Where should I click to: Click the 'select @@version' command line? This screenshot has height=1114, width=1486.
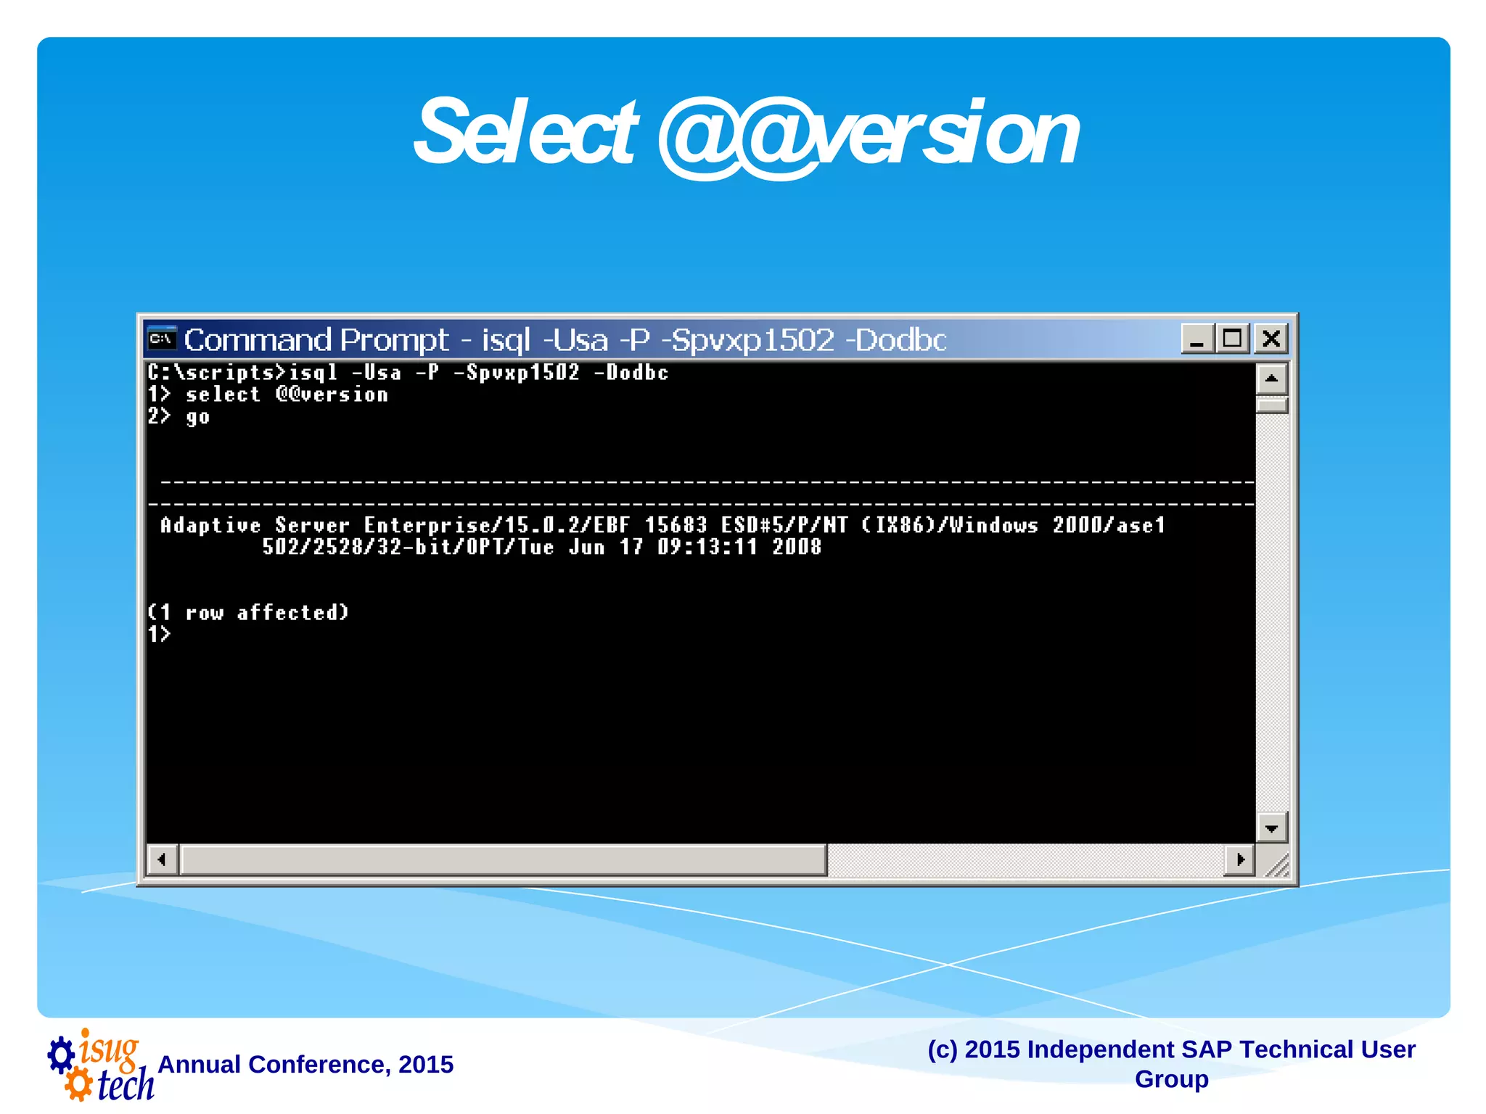(268, 395)
